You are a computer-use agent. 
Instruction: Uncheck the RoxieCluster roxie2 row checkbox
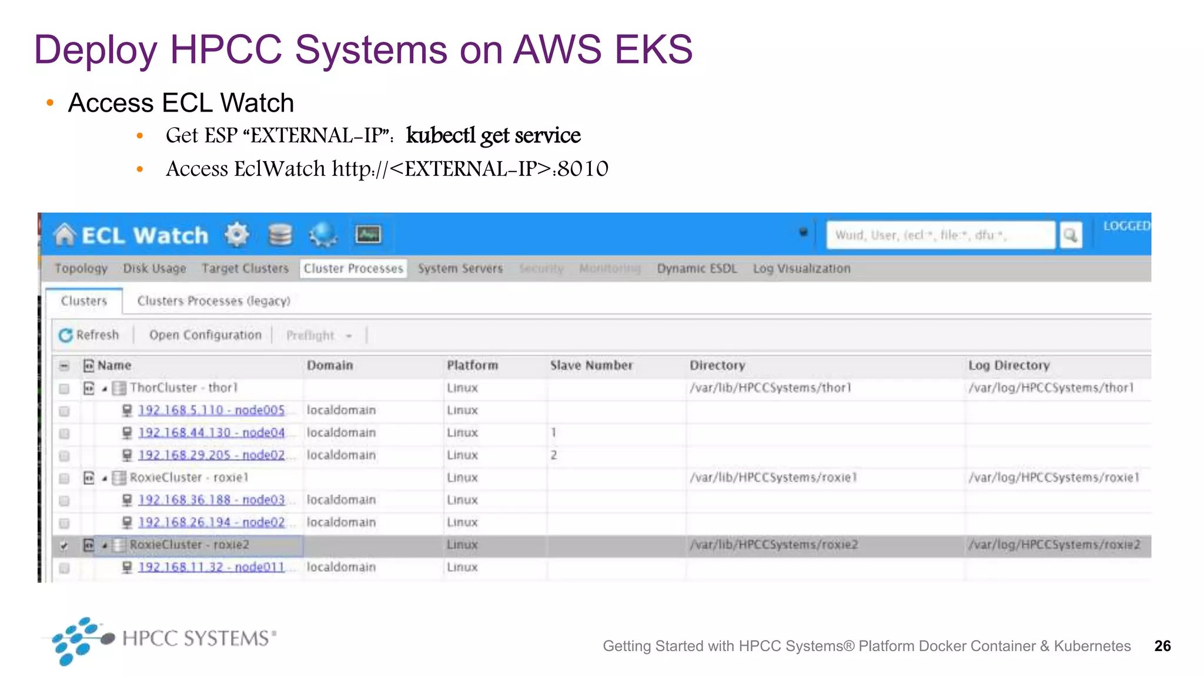click(x=64, y=545)
